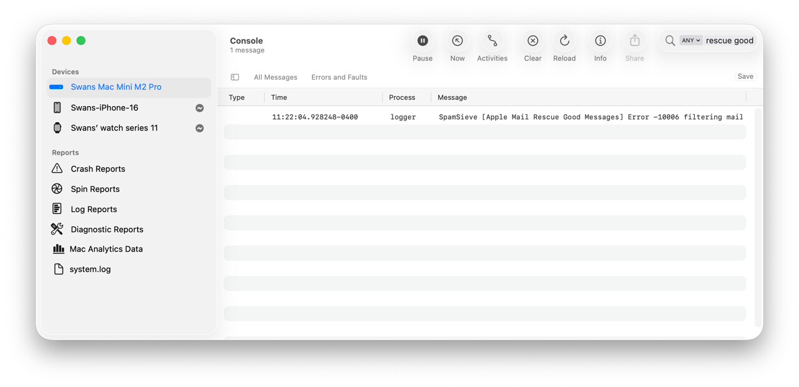Viewport: 799px width, 387px height.
Task: Reload the console log
Action: 564,41
